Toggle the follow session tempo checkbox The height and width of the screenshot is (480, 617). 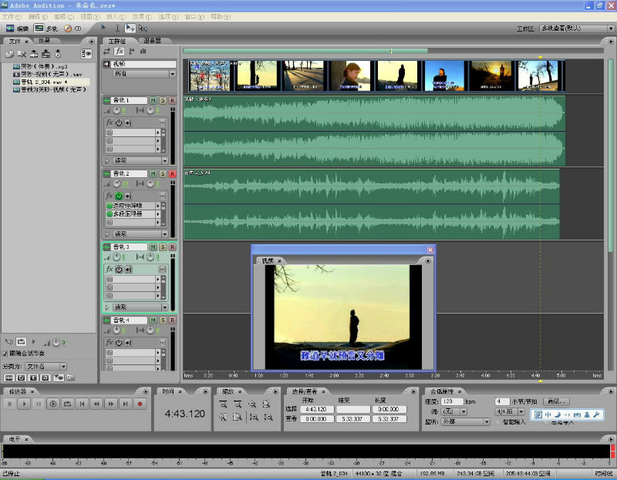(6, 354)
